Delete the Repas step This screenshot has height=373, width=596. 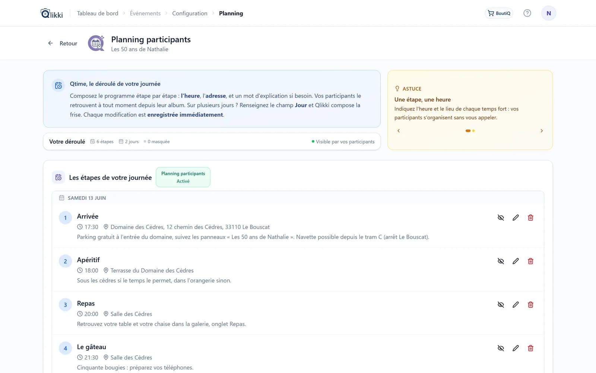point(530,305)
